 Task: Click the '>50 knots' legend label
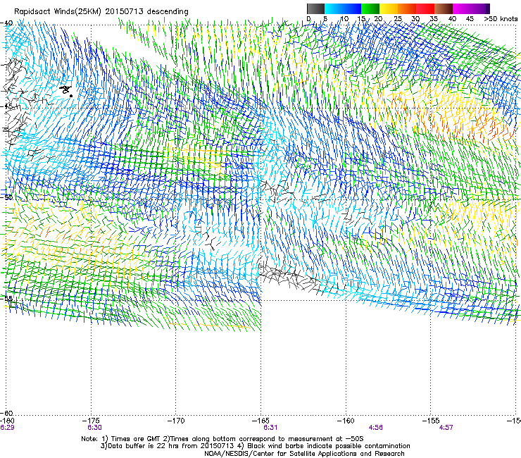[501, 18]
